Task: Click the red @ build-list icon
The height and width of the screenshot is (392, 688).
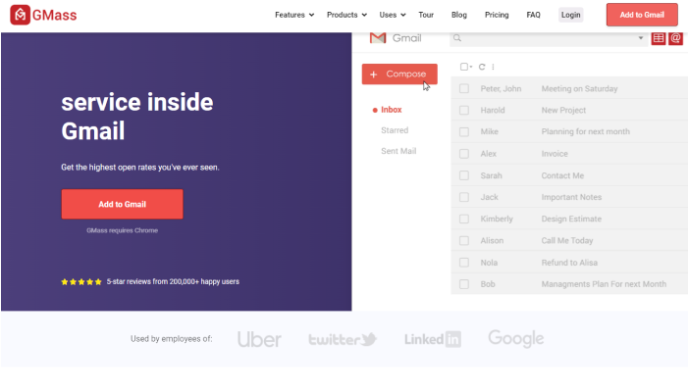Action: point(675,38)
